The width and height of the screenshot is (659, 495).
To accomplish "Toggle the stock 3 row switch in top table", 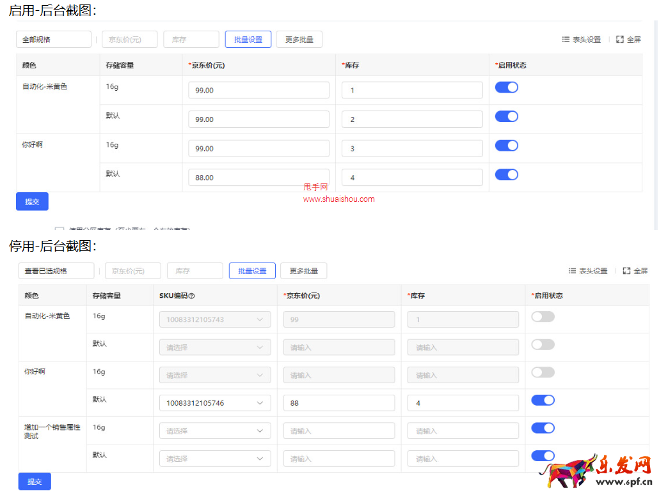I will 507,146.
